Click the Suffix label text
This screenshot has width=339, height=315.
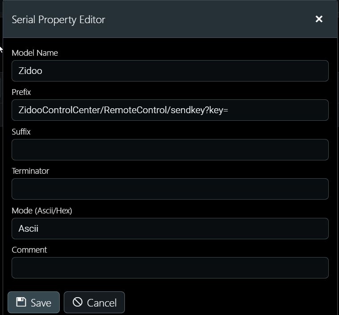point(21,132)
